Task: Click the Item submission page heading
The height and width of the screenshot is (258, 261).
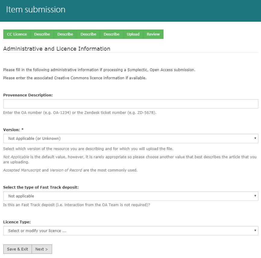Action: [36, 10]
